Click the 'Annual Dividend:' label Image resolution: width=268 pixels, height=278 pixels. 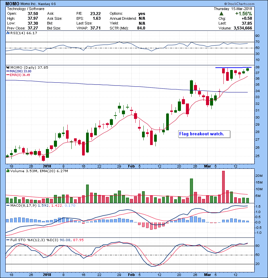pos(123,18)
